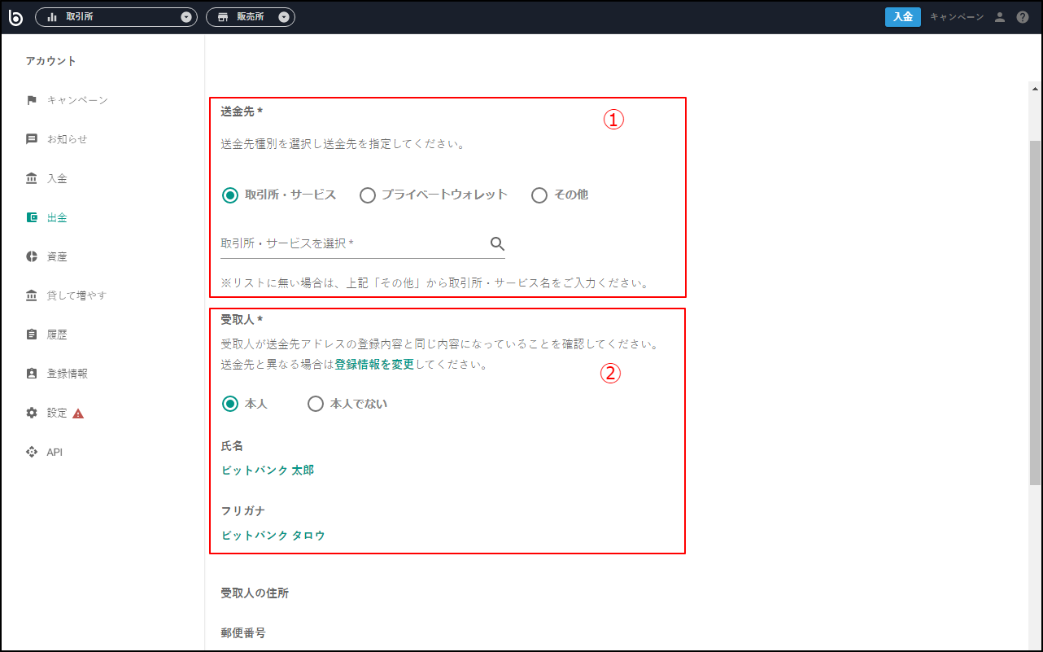Viewport: 1043px width, 652px height.
Task: Click the furigana text ビットバンク タロウ
Action: click(273, 536)
